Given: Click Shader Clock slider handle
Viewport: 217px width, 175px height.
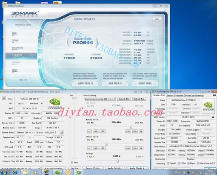Looking at the screenshot, I should click(x=106, y=144).
